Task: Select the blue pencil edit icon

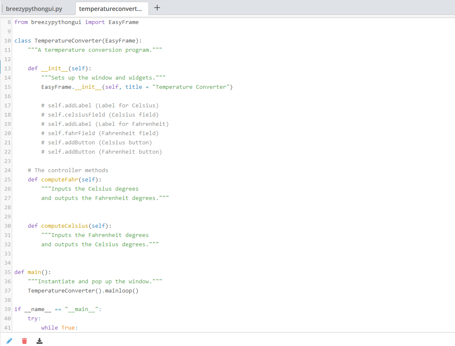Action: coord(9,341)
